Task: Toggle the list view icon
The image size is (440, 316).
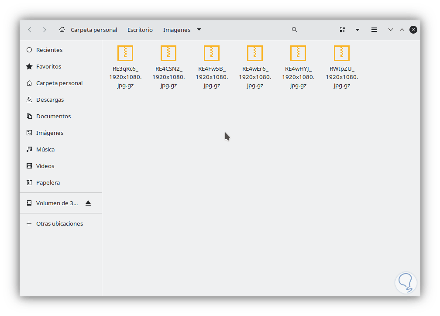Action: click(343, 30)
